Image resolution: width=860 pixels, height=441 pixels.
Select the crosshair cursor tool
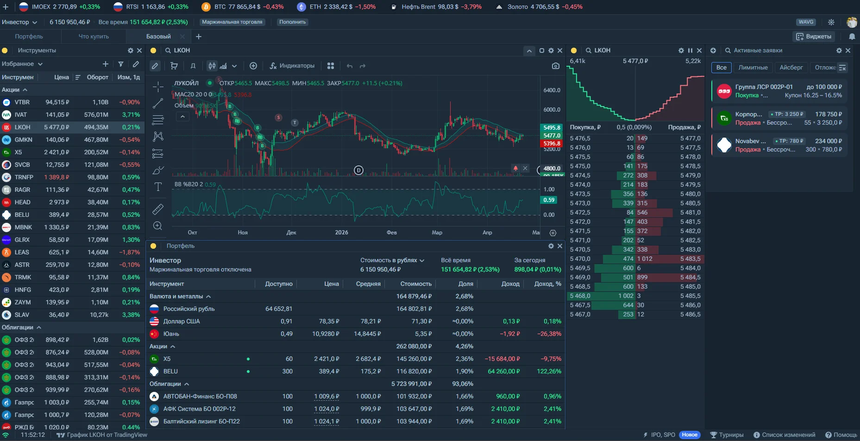coord(158,87)
